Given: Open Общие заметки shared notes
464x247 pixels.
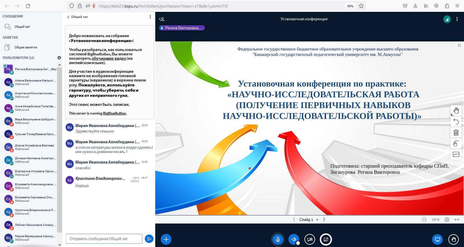Looking at the screenshot, I should click(26, 47).
